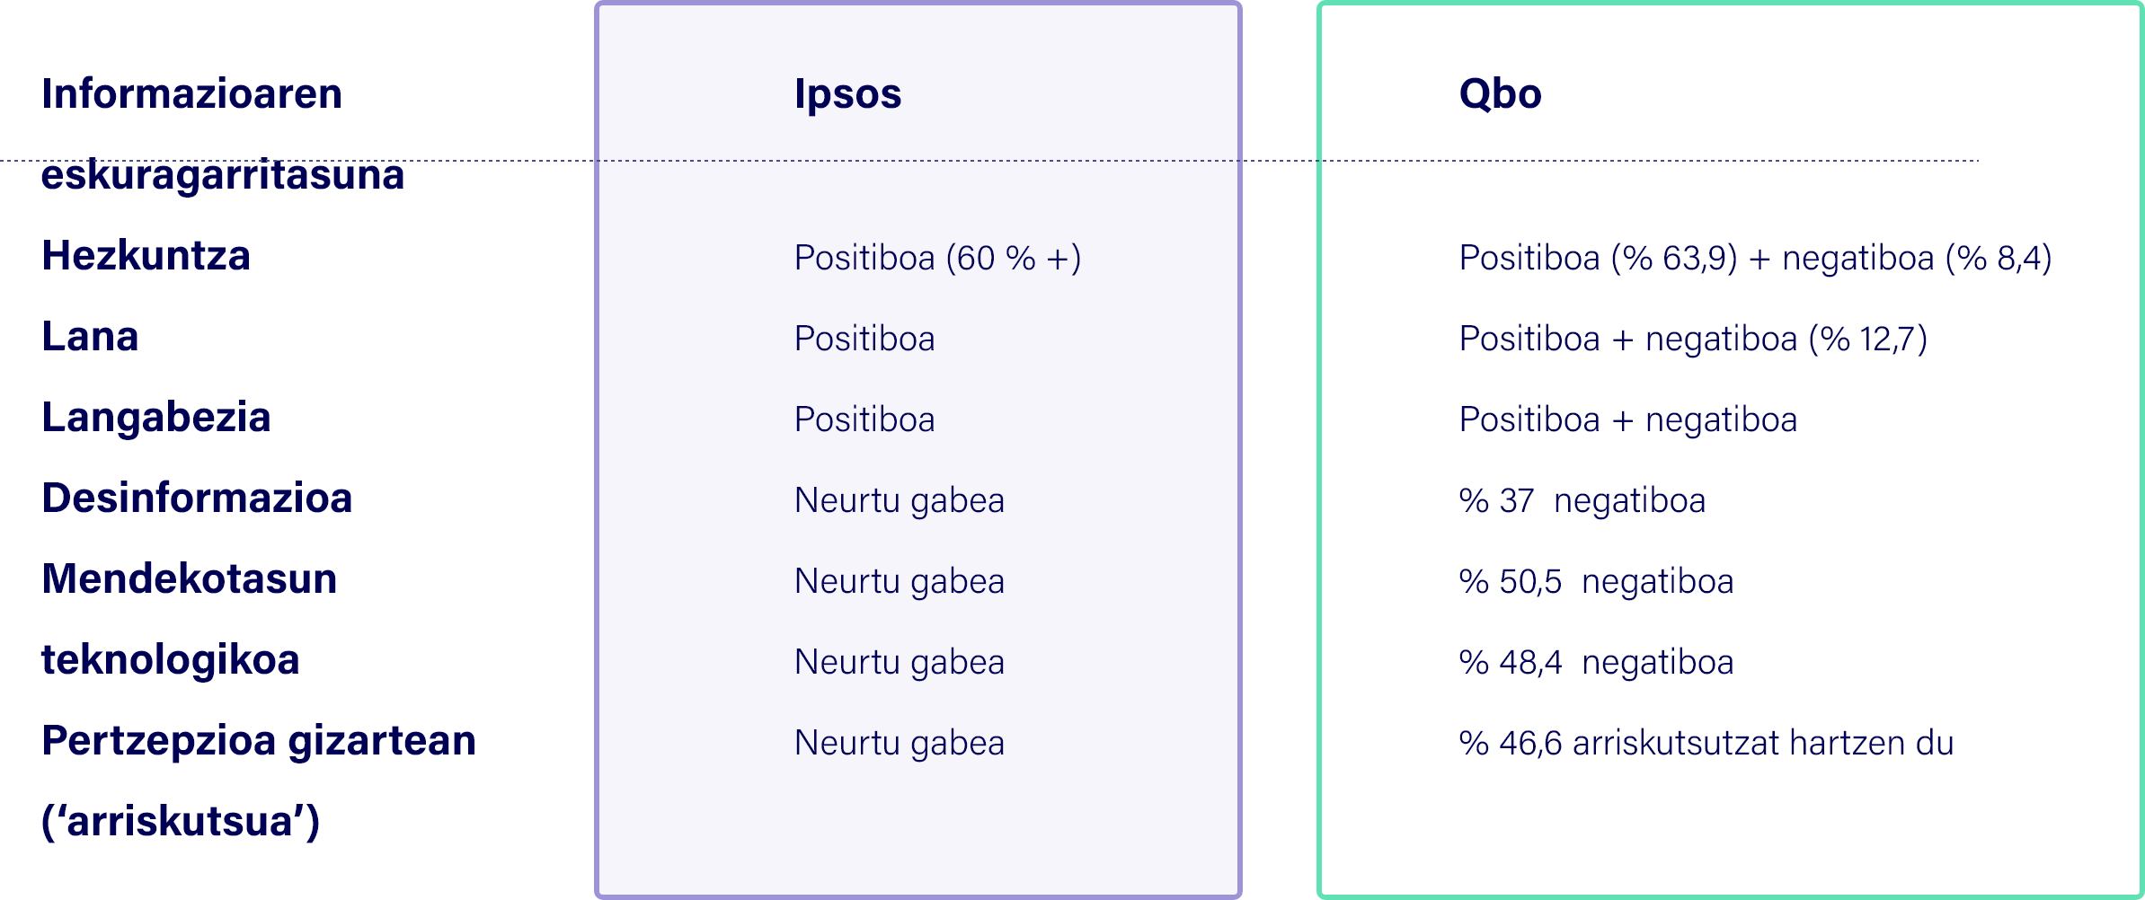Select the Qbo '% 50,5 negatiboa' value
2145x900 pixels.
tap(1596, 582)
